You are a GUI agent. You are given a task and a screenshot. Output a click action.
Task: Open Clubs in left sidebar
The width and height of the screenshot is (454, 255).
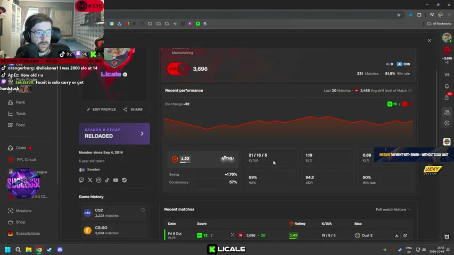tap(20, 148)
